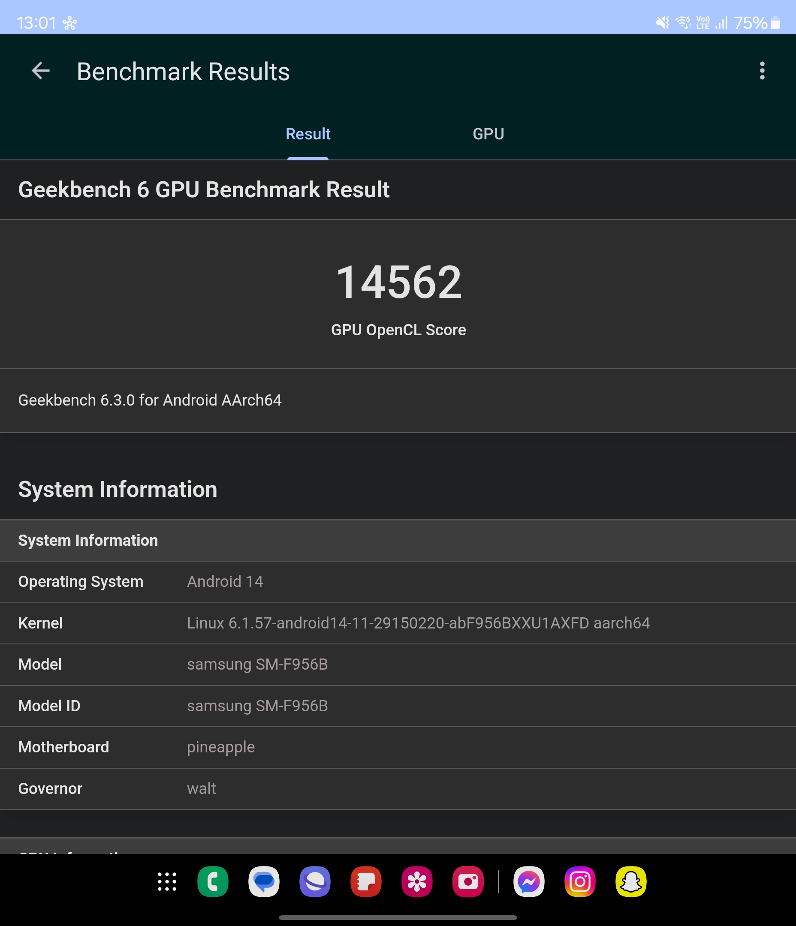Viewport: 796px width, 926px height.
Task: Open the Instagram app icon
Action: pos(580,882)
